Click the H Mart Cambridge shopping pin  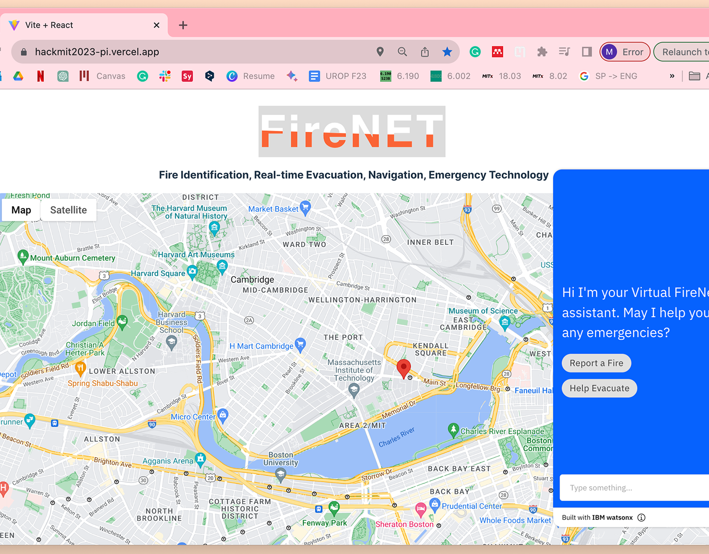[300, 345]
